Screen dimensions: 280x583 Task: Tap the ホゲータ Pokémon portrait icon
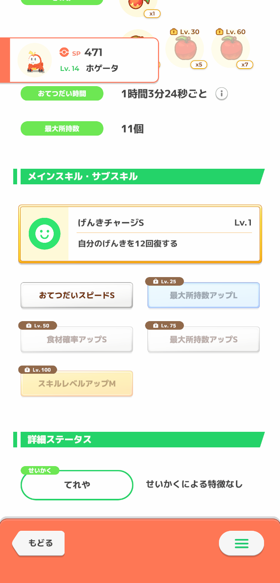tap(35, 60)
